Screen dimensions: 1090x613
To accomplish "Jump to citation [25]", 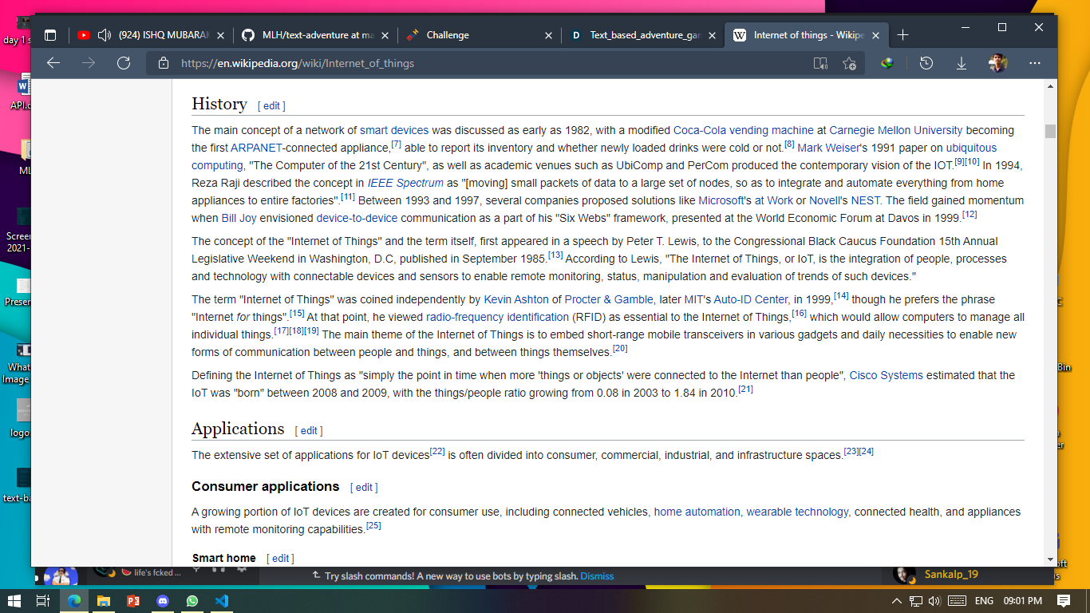I will (x=373, y=526).
